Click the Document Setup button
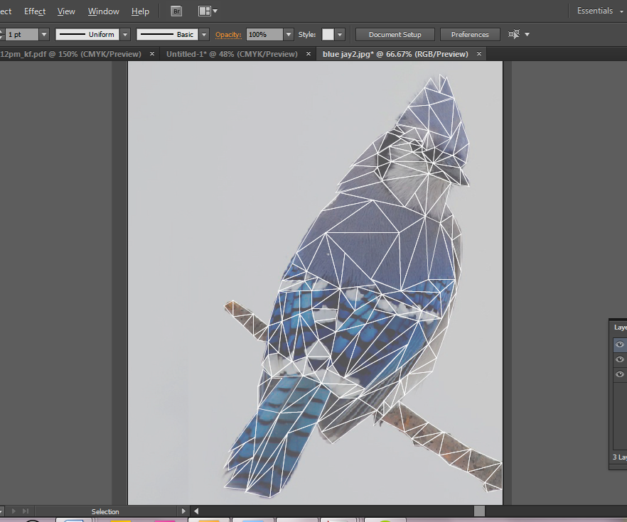Viewport: 627px width, 522px height. (x=395, y=34)
